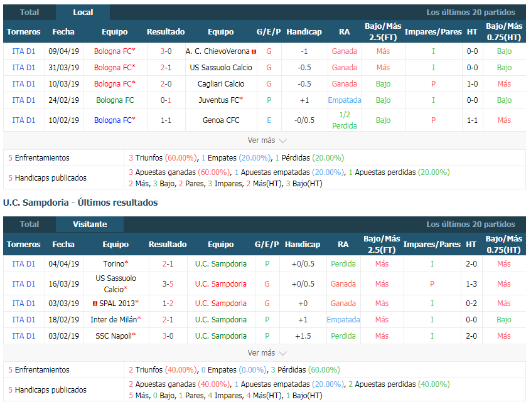Select the Visitante tab

(x=90, y=225)
